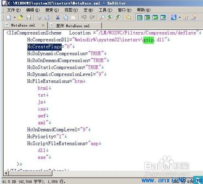The width and height of the screenshot is (203, 184).
Task: Click the Print Preview icon
Action: click(x=47, y=17)
